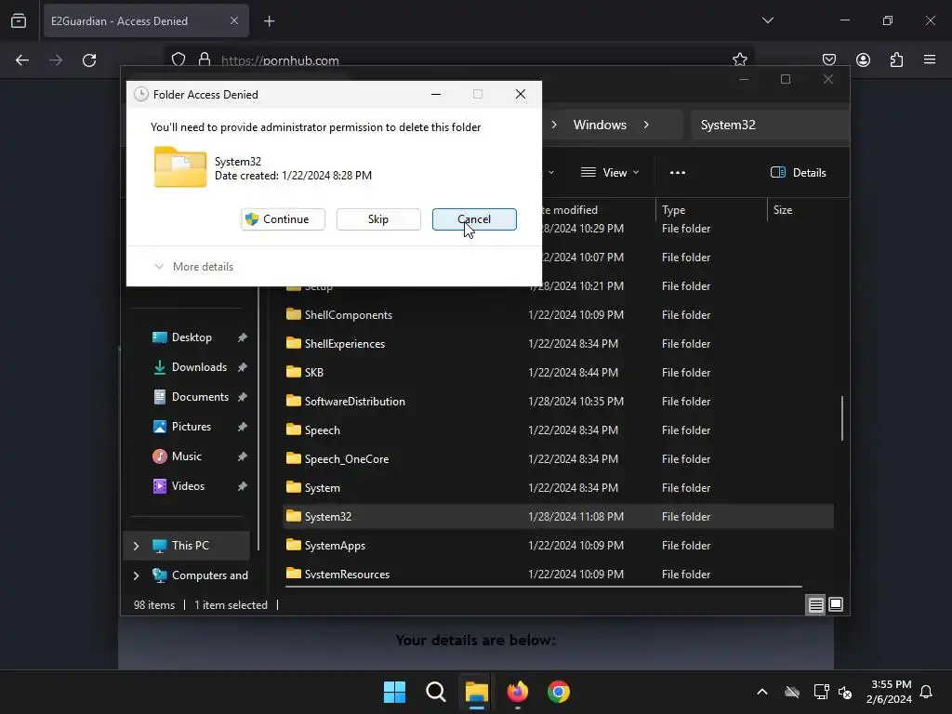
Task: Select the System folder row
Action: coord(558,487)
